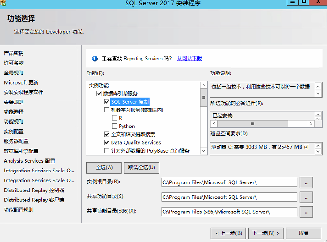Enable the PolyBase 查询服务 checkbox

[107, 151]
